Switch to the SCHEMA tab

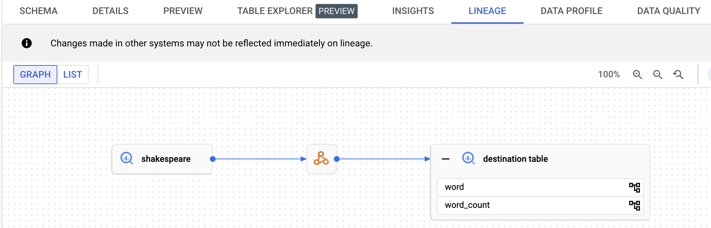tap(38, 11)
